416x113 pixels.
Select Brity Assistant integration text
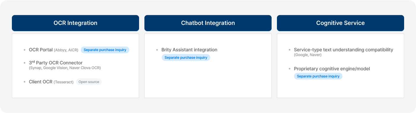(x=189, y=50)
